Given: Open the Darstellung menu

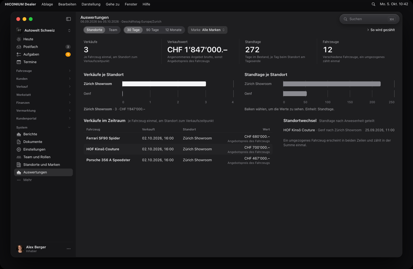Looking at the screenshot, I should pyautogui.click(x=91, y=4).
